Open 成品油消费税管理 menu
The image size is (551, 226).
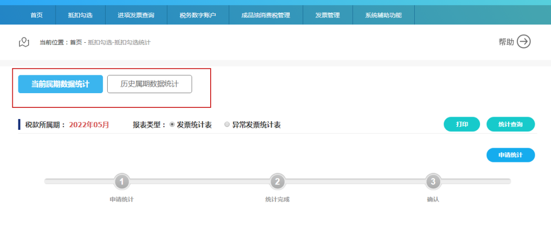(x=266, y=15)
